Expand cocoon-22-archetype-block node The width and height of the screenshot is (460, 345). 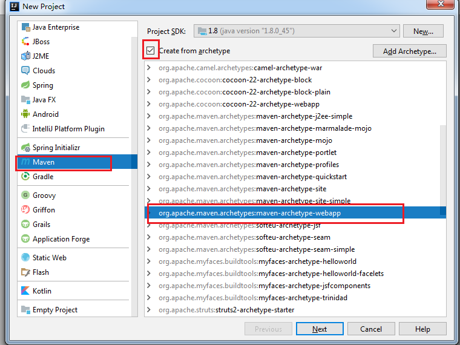(149, 80)
